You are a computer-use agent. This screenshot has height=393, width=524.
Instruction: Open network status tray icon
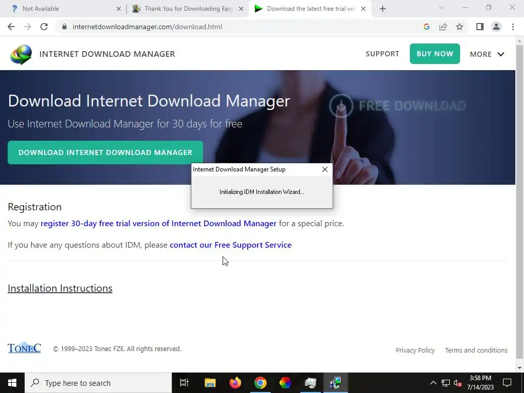point(446,383)
